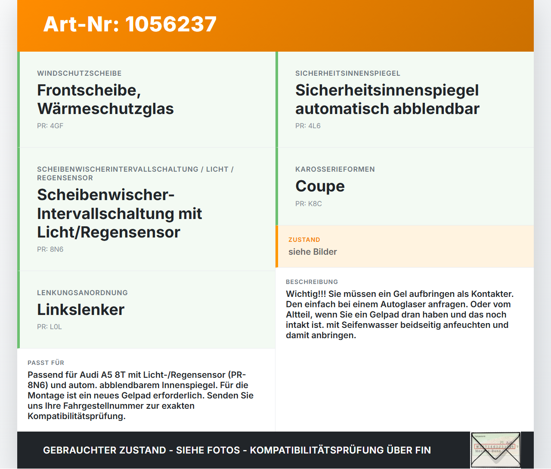Click the LENKUNGSANORDNUNG category label
The image size is (551, 469).
tap(82, 293)
